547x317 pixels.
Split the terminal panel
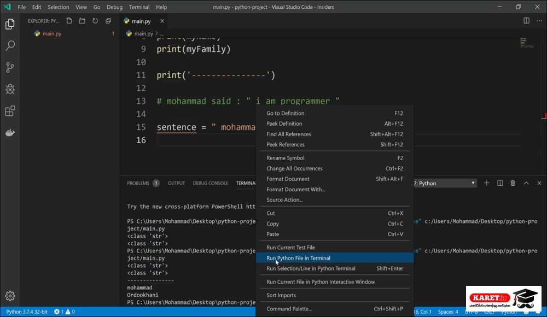(500, 183)
